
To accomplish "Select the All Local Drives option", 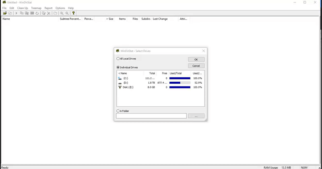I will (126, 59).
